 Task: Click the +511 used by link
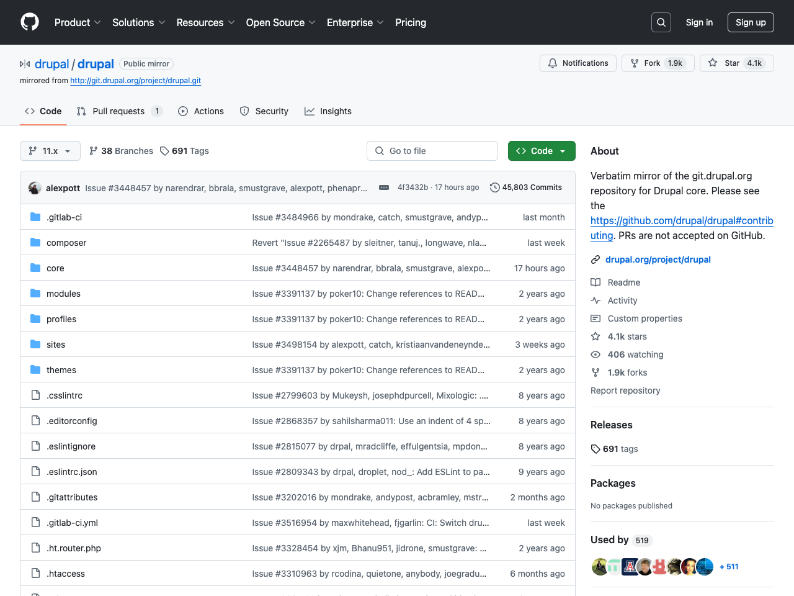coord(729,567)
